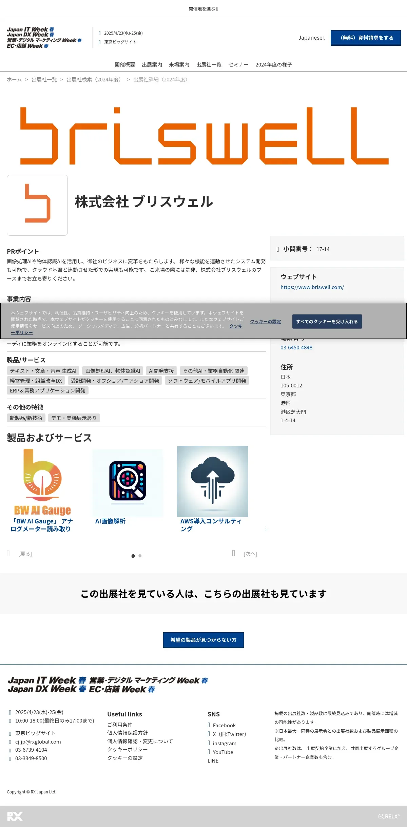Open the AI画像解析 product title link
The height and width of the screenshot is (827, 407).
110,521
